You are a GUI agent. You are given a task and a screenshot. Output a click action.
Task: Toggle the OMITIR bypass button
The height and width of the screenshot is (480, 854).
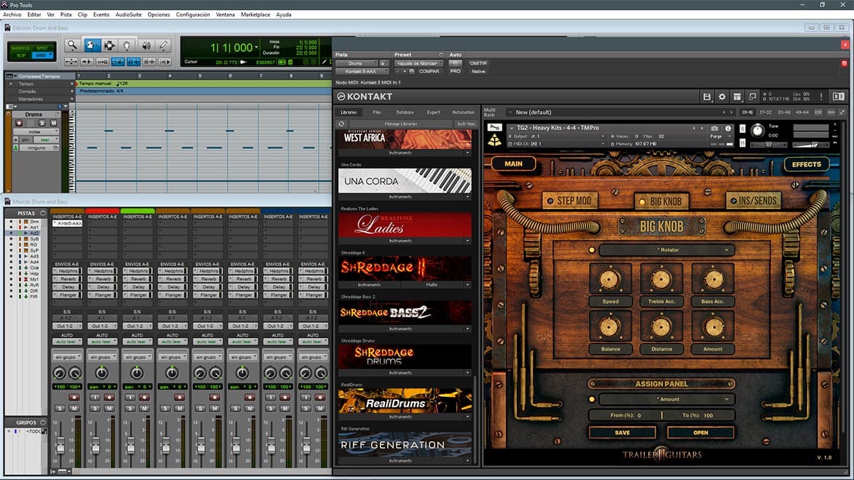(478, 63)
